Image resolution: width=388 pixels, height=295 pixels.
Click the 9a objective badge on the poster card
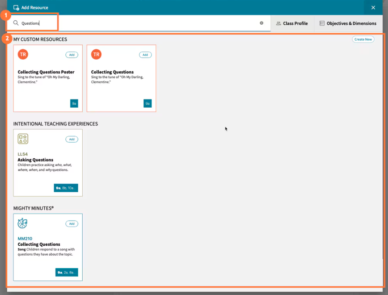pos(74,103)
